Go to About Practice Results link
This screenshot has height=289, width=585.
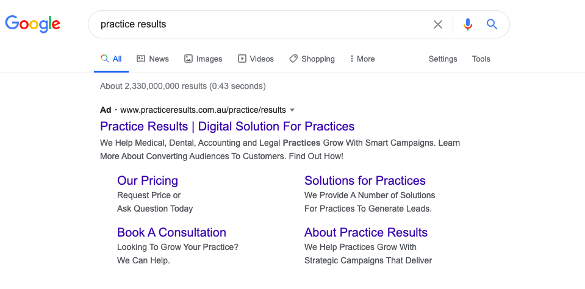[x=366, y=232]
